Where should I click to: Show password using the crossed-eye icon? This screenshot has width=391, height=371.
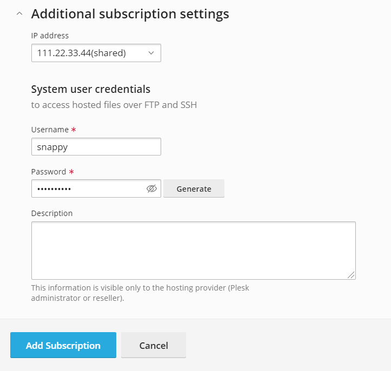151,188
